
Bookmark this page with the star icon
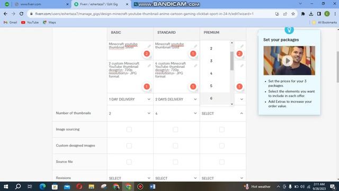pos(293,14)
